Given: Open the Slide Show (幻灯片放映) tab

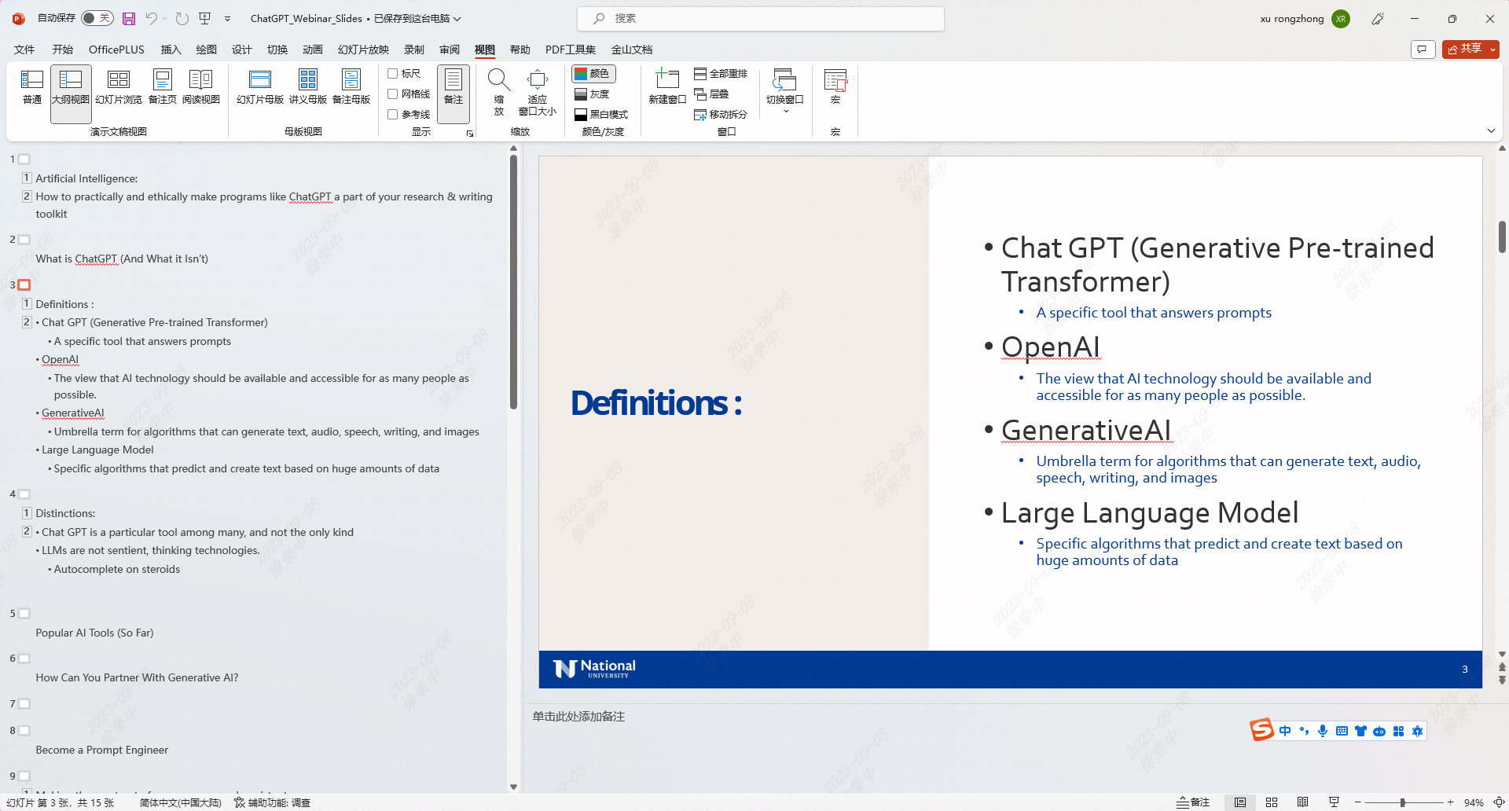Looking at the screenshot, I should 363,50.
